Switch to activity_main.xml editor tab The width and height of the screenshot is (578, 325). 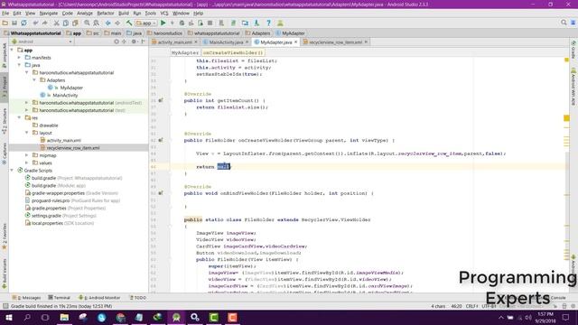click(174, 42)
